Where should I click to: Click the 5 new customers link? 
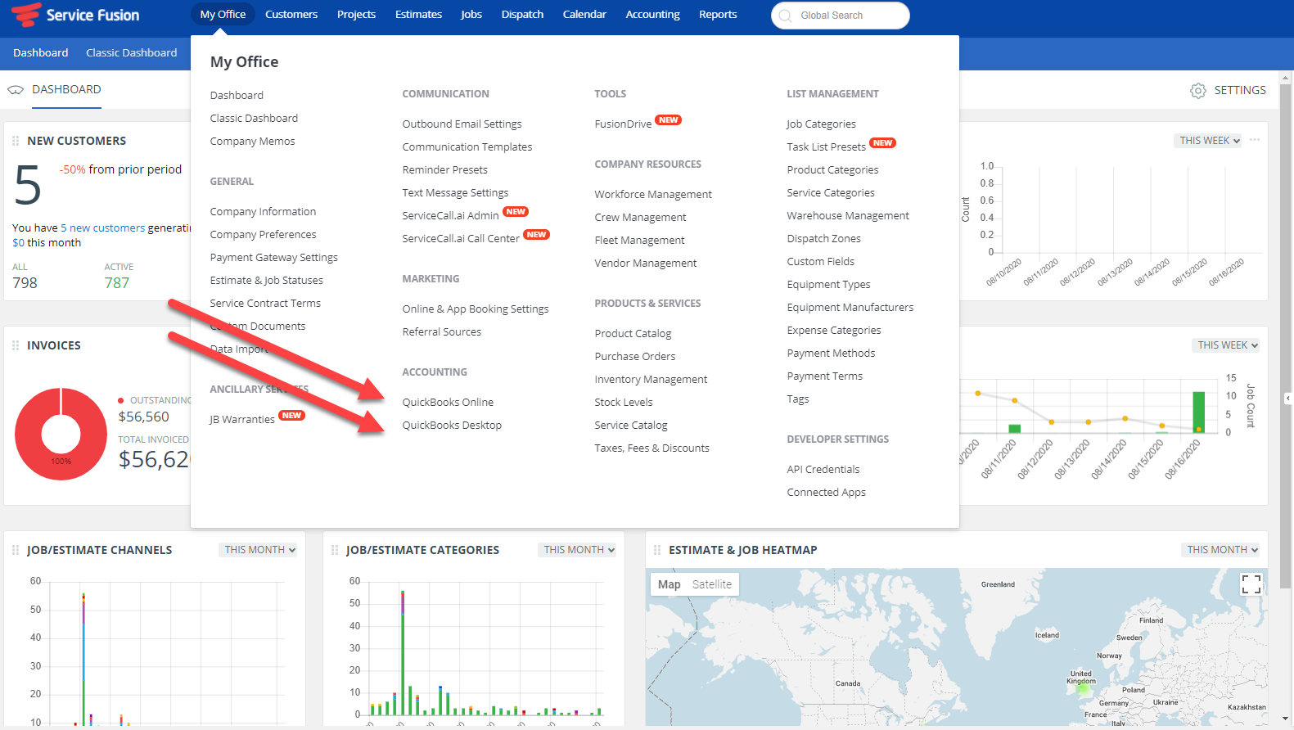102,228
